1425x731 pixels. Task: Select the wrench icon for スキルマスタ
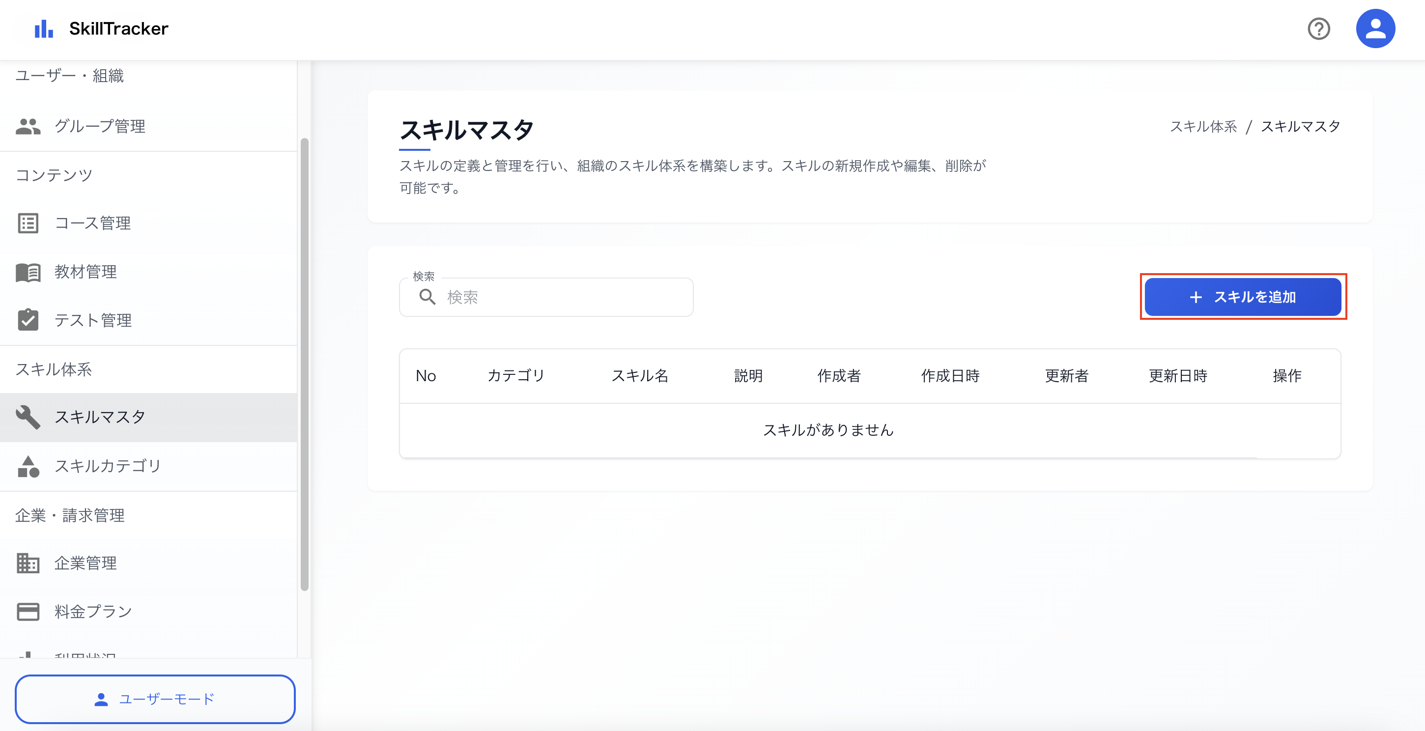[x=29, y=417]
